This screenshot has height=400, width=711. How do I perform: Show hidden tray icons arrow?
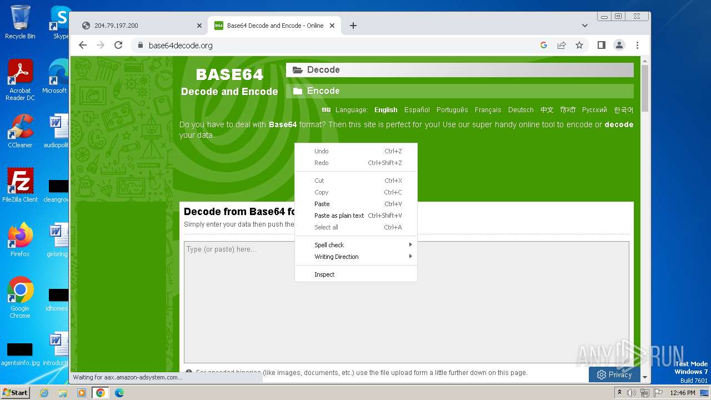click(x=620, y=393)
